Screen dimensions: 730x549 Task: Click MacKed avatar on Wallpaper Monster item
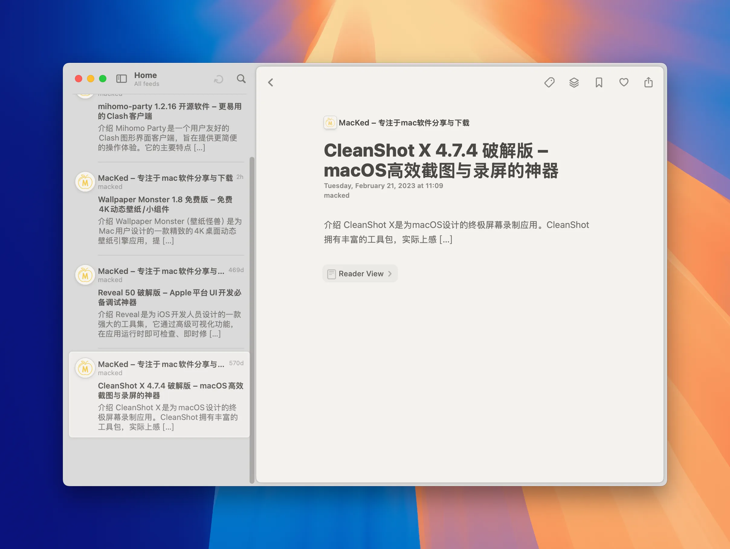pyautogui.click(x=85, y=182)
